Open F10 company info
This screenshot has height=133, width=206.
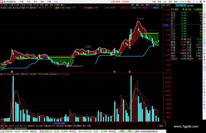click(153, 5)
